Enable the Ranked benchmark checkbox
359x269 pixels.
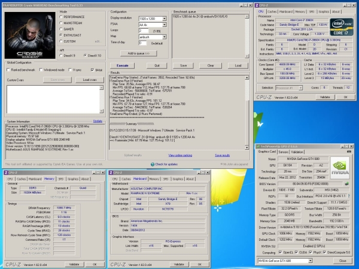[x=8, y=69]
